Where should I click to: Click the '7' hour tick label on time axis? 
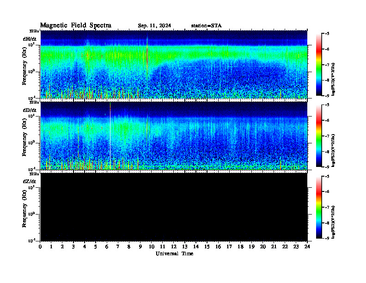tap(118, 247)
